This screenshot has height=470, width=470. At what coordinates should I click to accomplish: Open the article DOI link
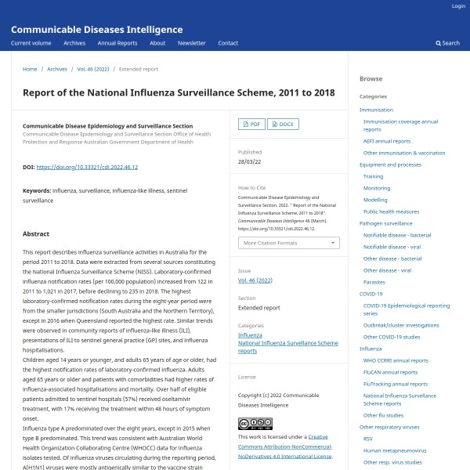pyautogui.click(x=87, y=167)
